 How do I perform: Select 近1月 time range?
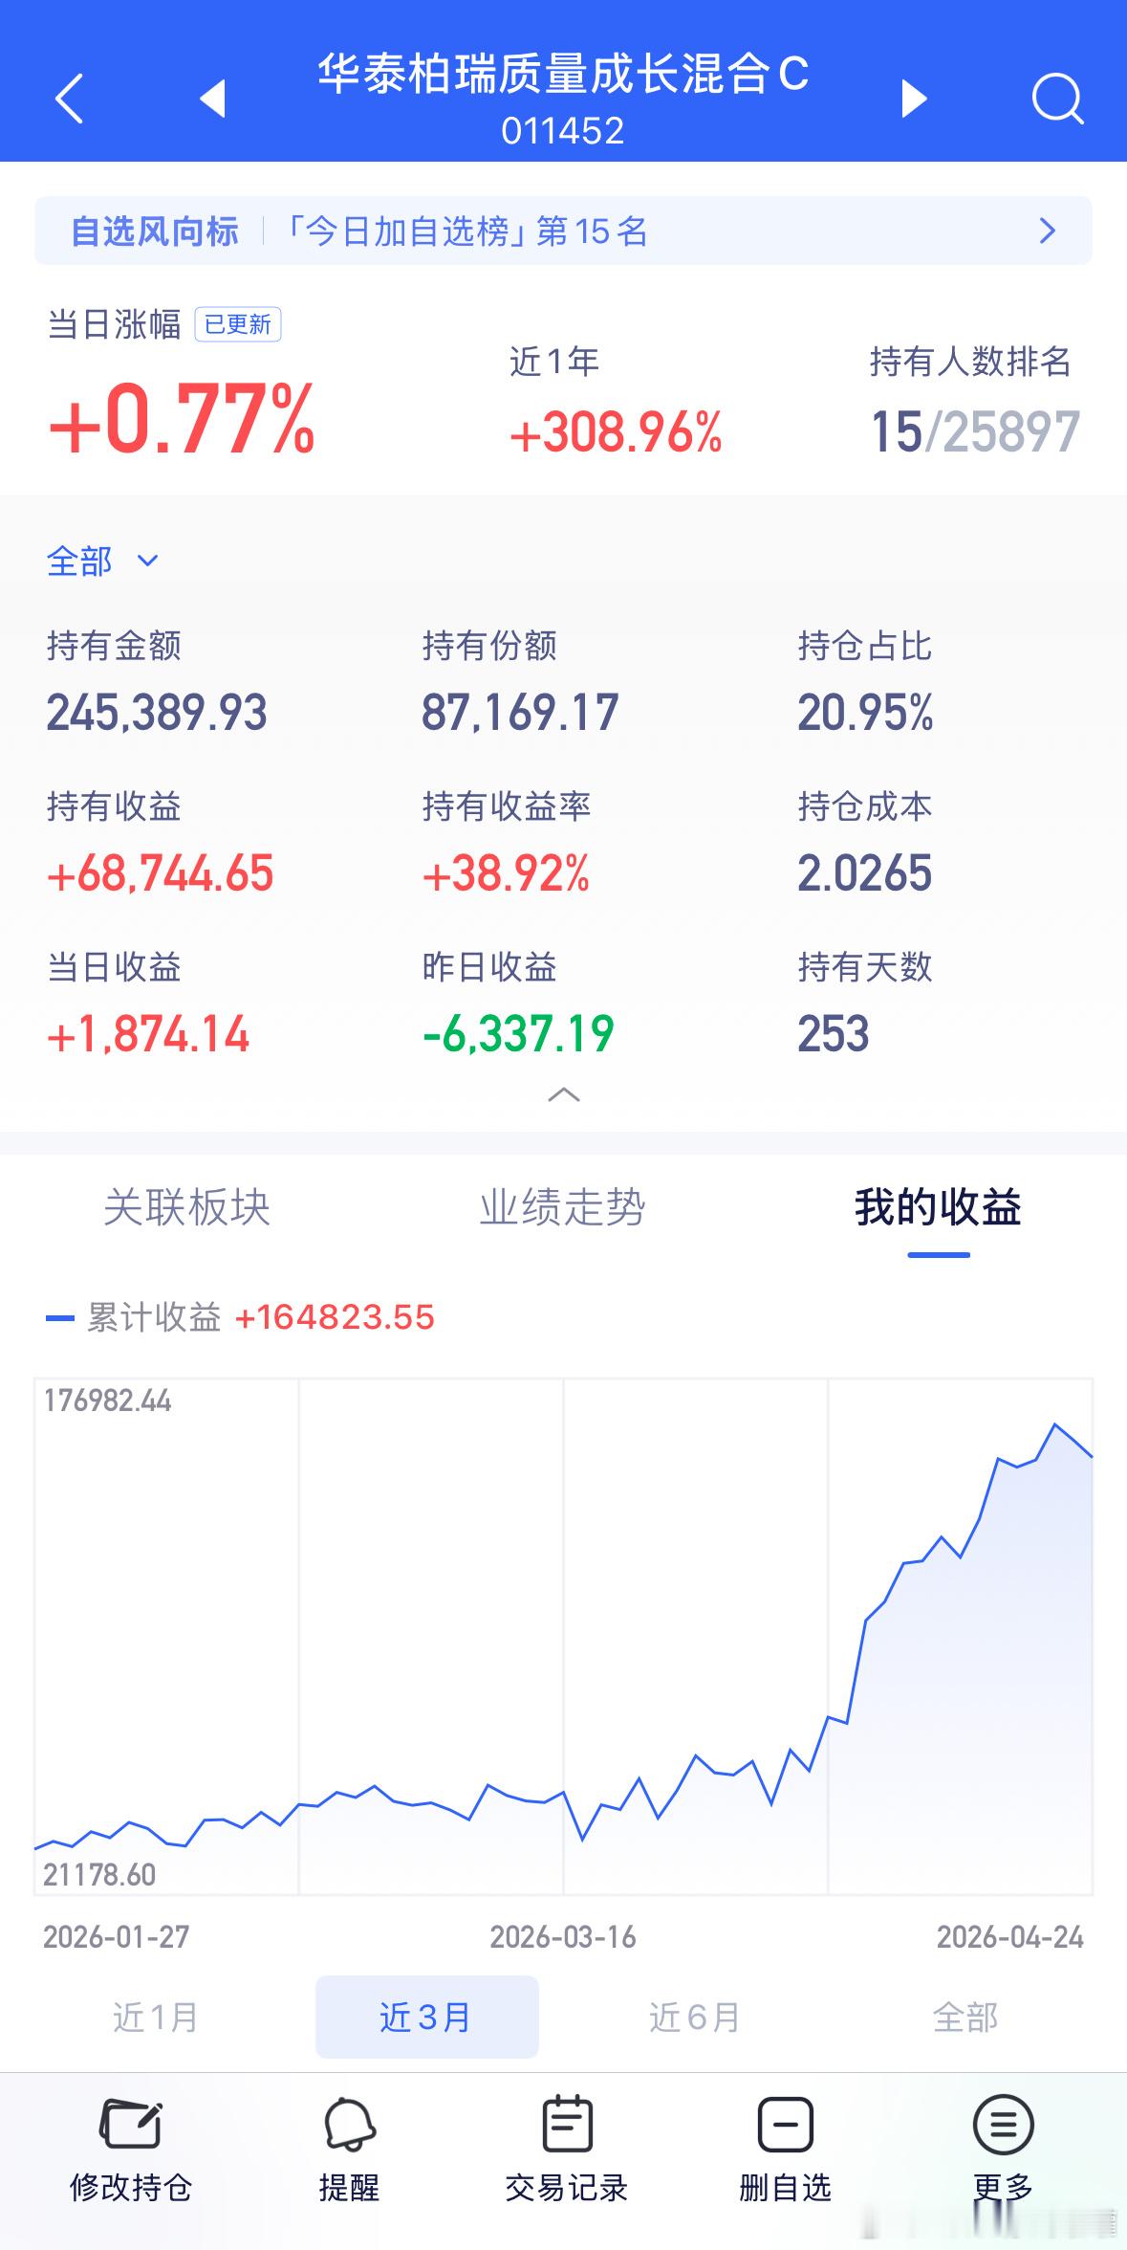(x=156, y=2017)
